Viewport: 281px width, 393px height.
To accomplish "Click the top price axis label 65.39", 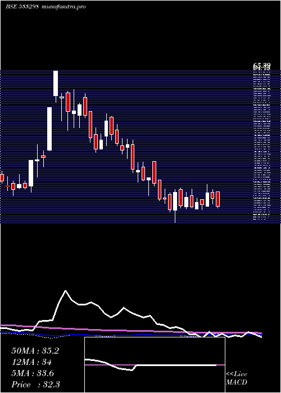I will point(261,66).
